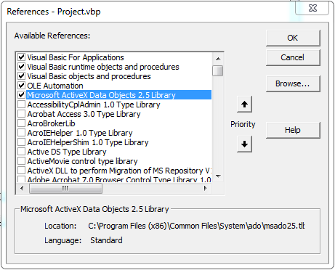Viewport: 335px width, 270px height.
Task: Check ActiveX DLL to perform Migration checkbox
Action: pyautogui.click(x=21, y=171)
